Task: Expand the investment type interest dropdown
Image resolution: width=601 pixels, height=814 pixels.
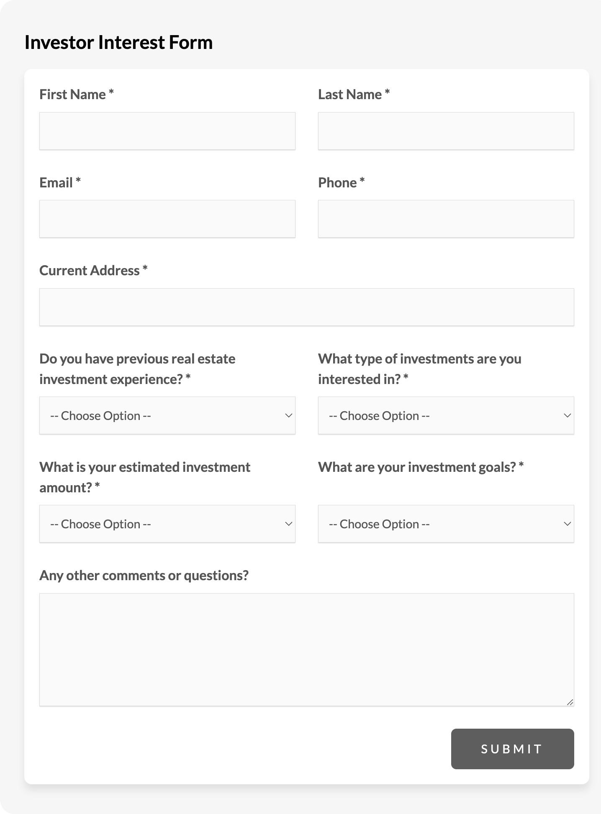Action: (446, 415)
